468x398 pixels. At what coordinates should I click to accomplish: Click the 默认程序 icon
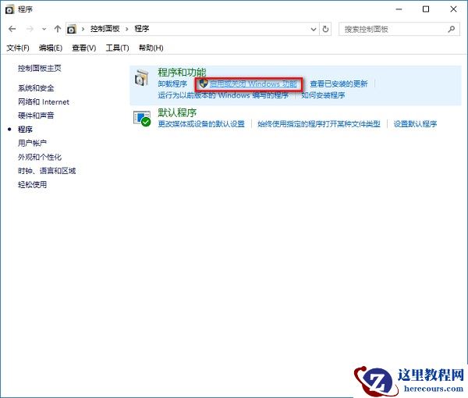[142, 119]
